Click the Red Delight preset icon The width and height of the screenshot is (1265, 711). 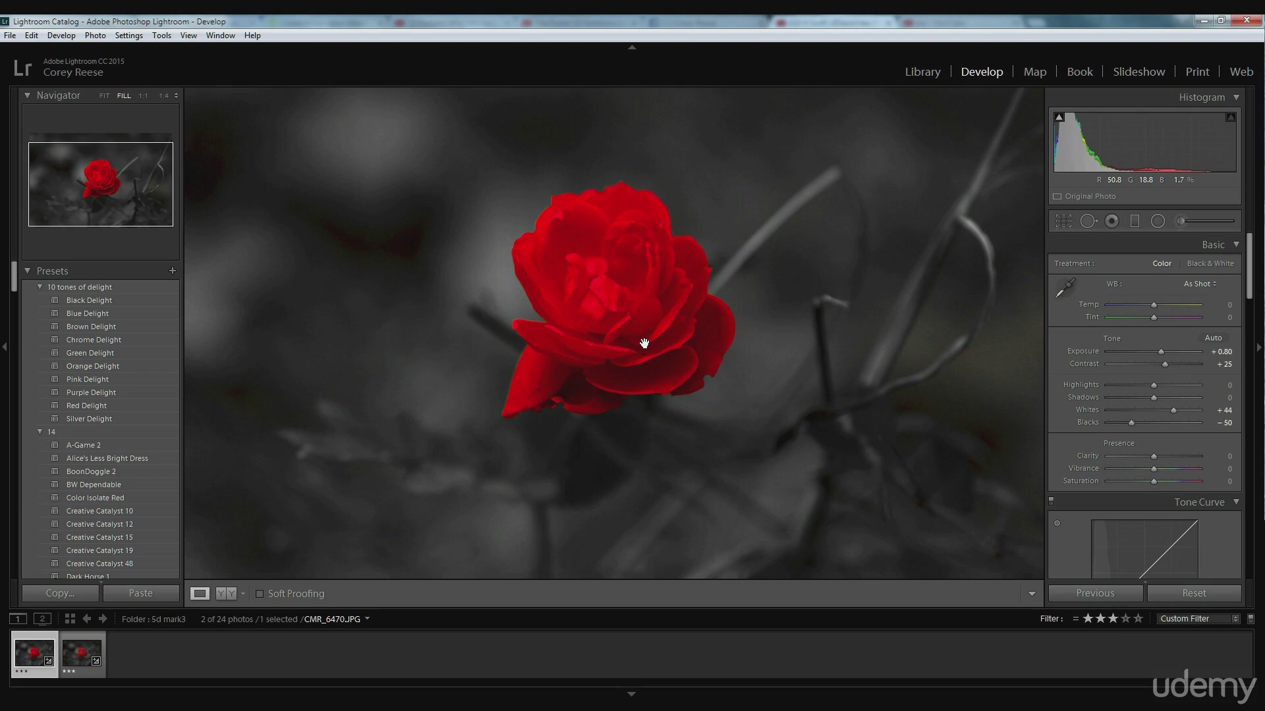click(x=55, y=406)
